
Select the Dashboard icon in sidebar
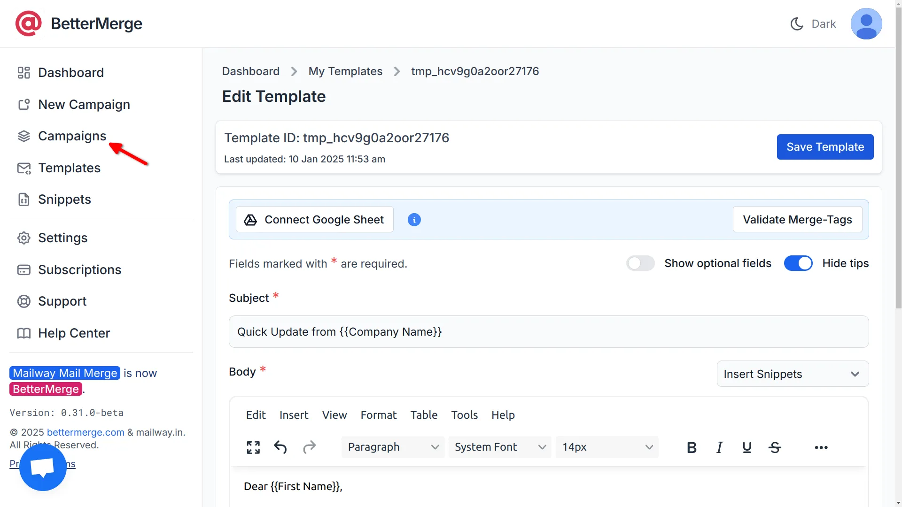pos(23,73)
